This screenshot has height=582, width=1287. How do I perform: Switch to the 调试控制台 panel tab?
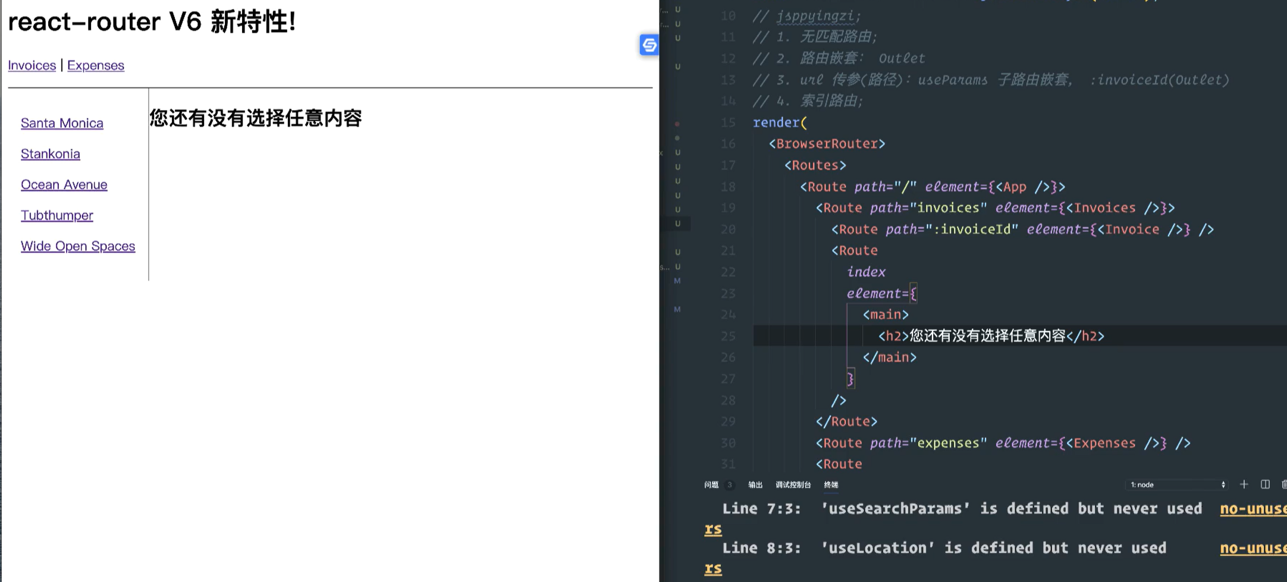pyautogui.click(x=793, y=485)
